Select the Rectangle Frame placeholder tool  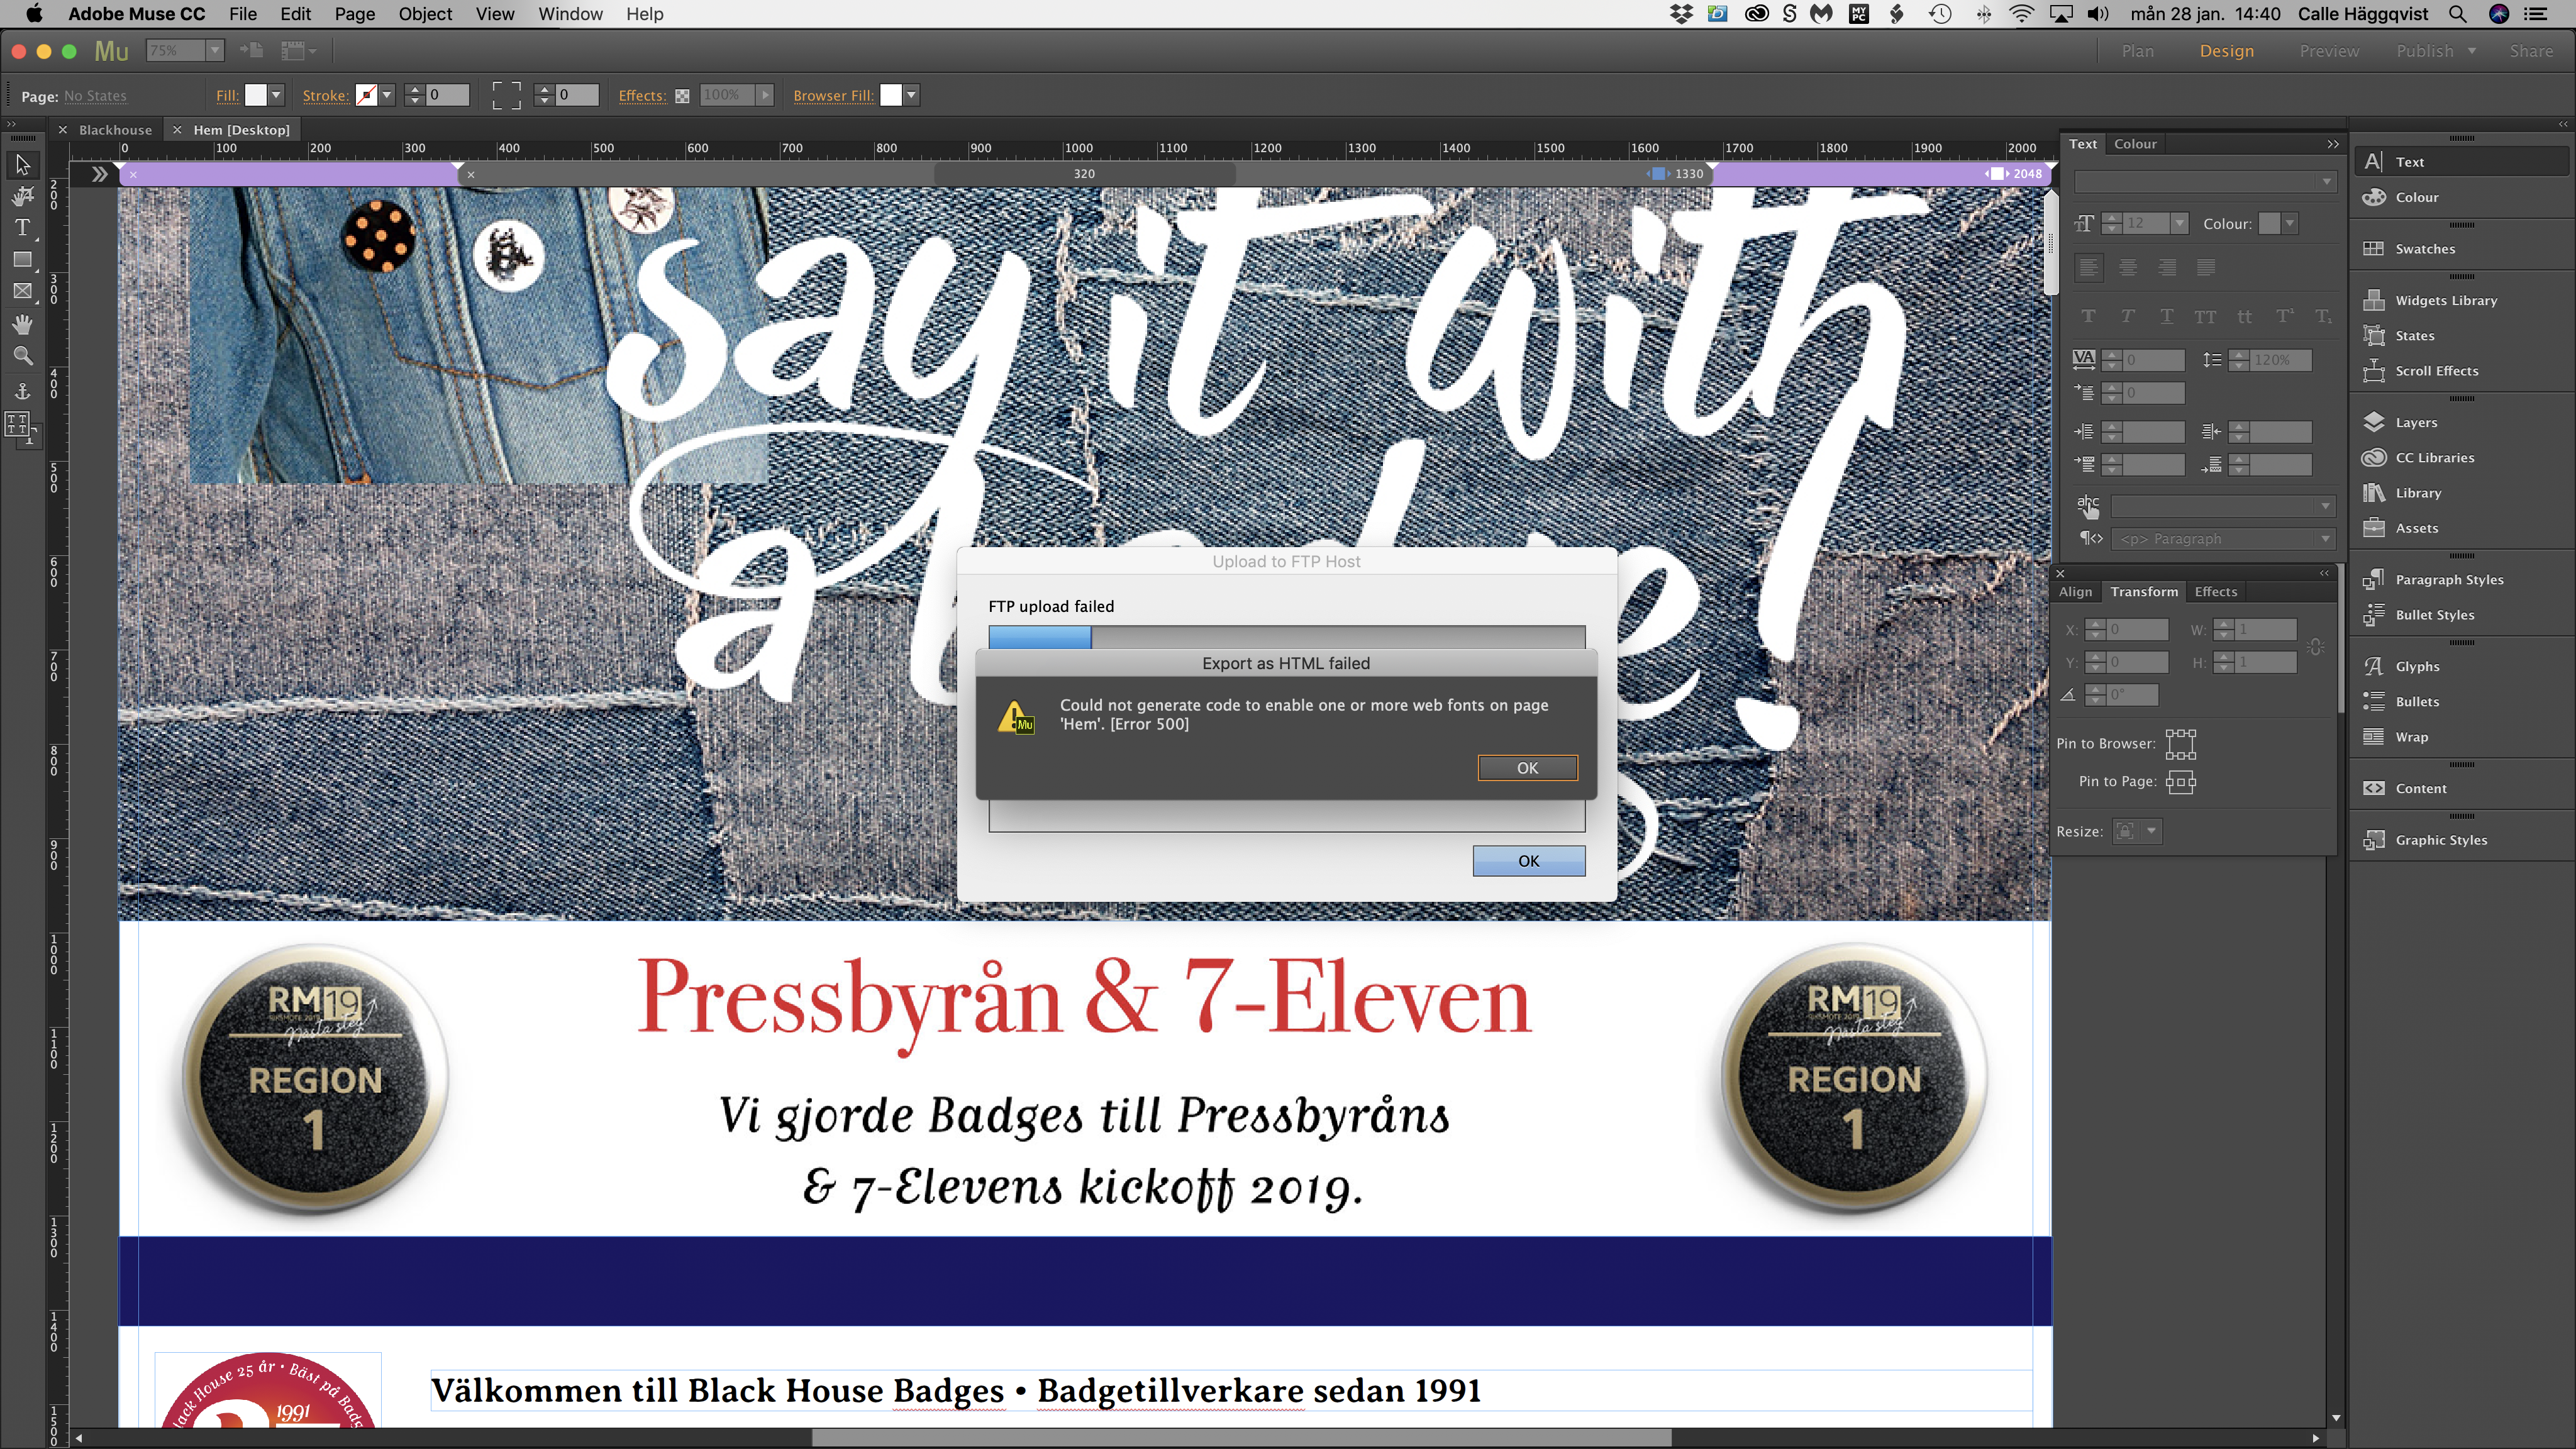click(23, 292)
